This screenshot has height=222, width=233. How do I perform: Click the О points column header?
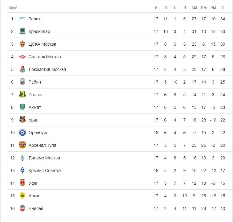tap(223, 8)
